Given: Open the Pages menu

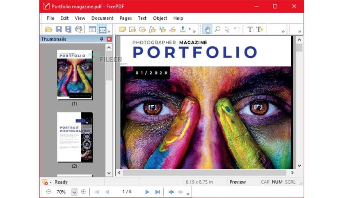Looking at the screenshot, I should click(126, 18).
